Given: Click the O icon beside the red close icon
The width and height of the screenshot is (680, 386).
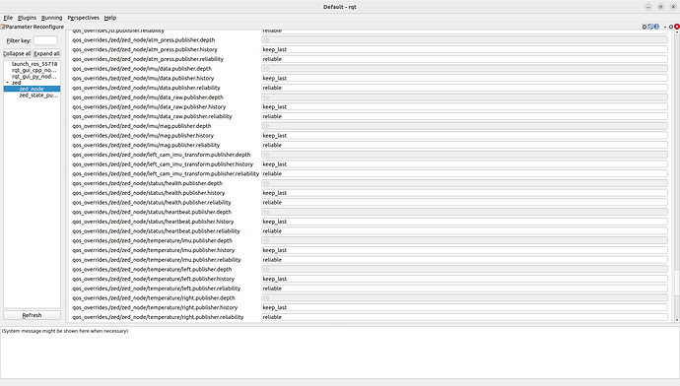Looking at the screenshot, I should (x=671, y=27).
